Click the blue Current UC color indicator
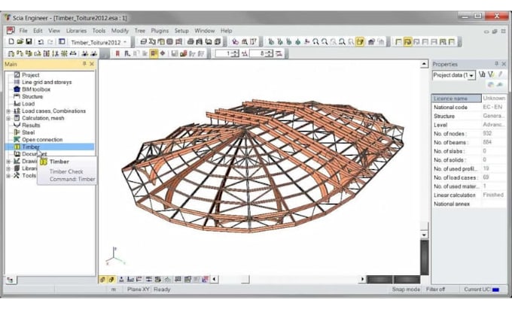Image resolution: width=512 pixels, height=309 pixels. [x=495, y=289]
